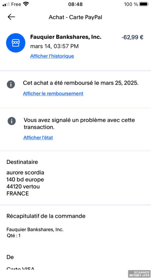Tap the info icon beside reported problem
This screenshot has height=278, width=151.
click(12, 121)
